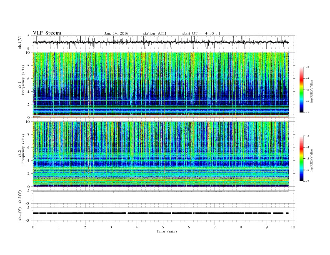Screen dimensions: 330x255
Task: Click the time axis tick label "3"
Action: click(111, 227)
